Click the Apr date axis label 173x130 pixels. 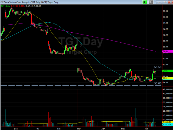[103, 129]
